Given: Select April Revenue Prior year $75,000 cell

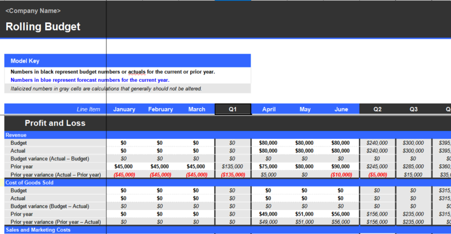Looking at the screenshot, I should tap(269, 167).
